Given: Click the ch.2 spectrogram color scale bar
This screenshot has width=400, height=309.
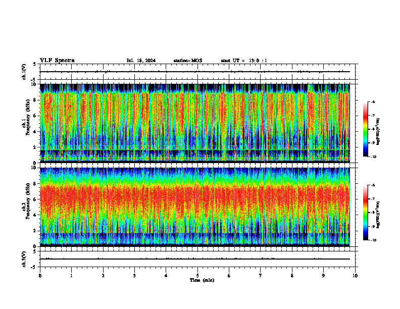Looking at the screenshot, I should tap(365, 213).
